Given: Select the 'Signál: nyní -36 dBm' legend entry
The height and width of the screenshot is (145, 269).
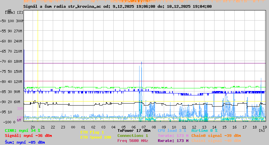Looking at the screenshot, I should [28, 136].
